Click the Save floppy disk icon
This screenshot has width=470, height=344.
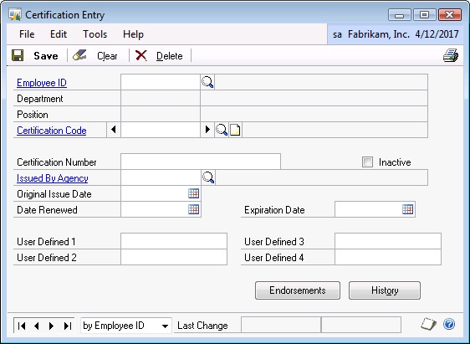click(18, 55)
